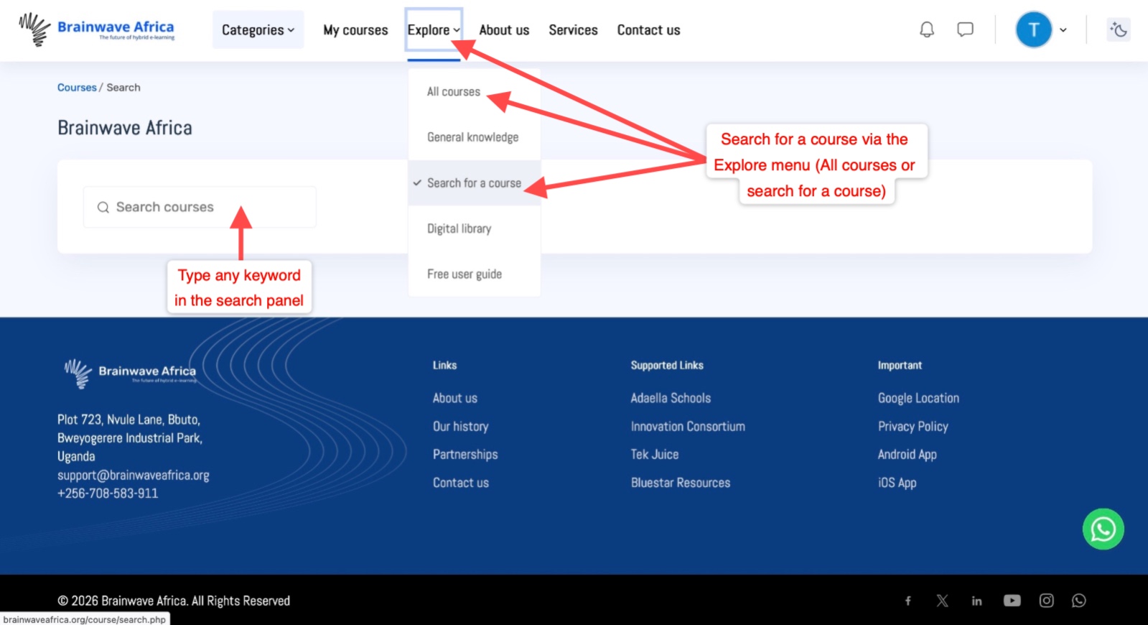Expand the Categories dropdown
The width and height of the screenshot is (1148, 625).
point(258,30)
